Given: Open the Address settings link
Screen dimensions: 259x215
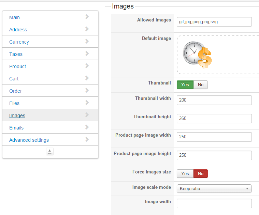Looking at the screenshot, I should click(18, 30).
